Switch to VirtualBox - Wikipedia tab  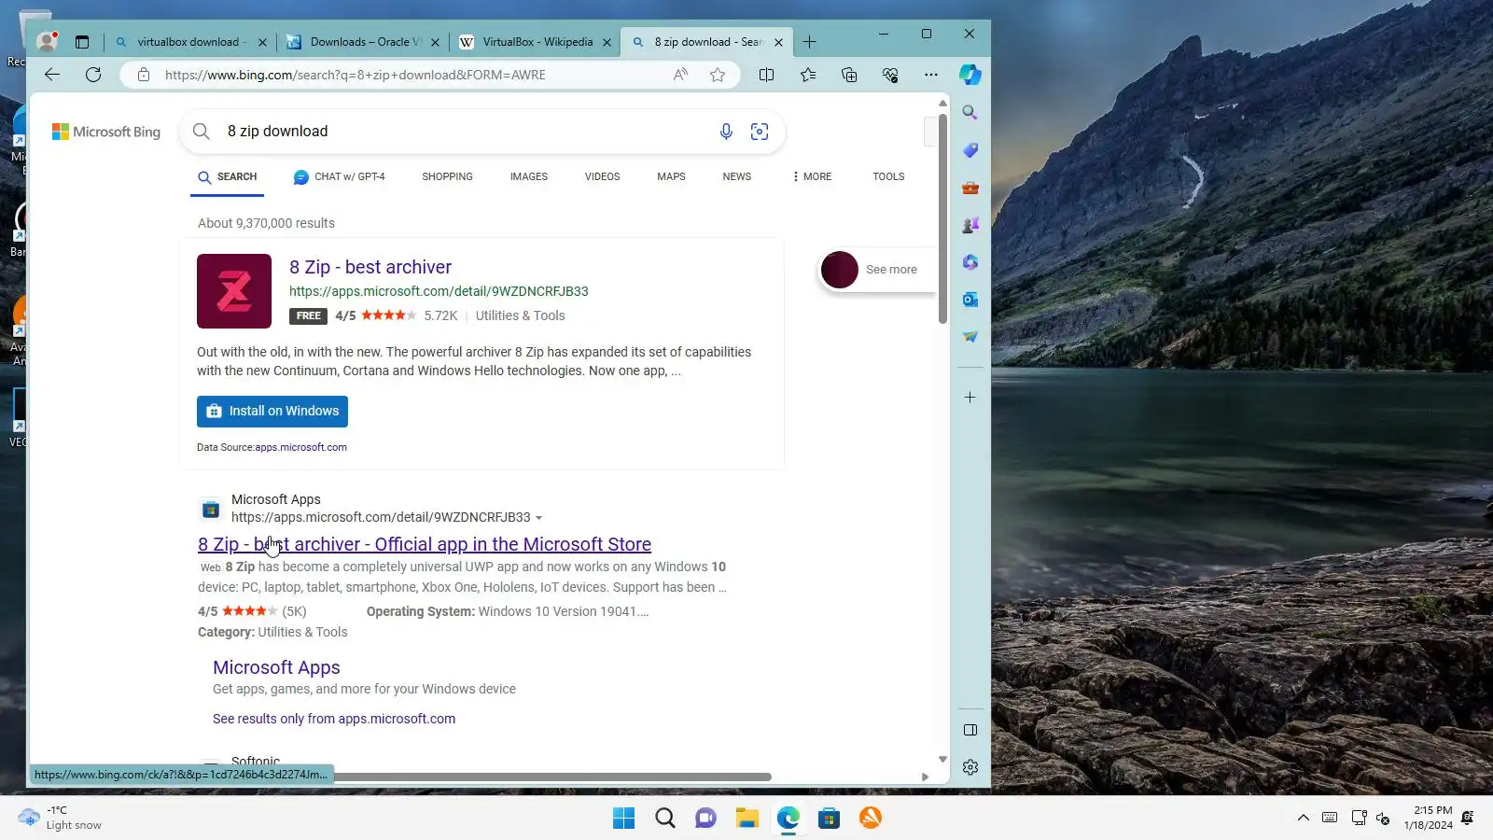coord(536,42)
